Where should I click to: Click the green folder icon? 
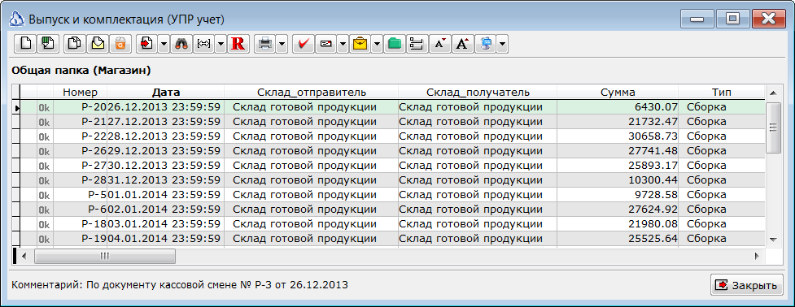point(395,44)
